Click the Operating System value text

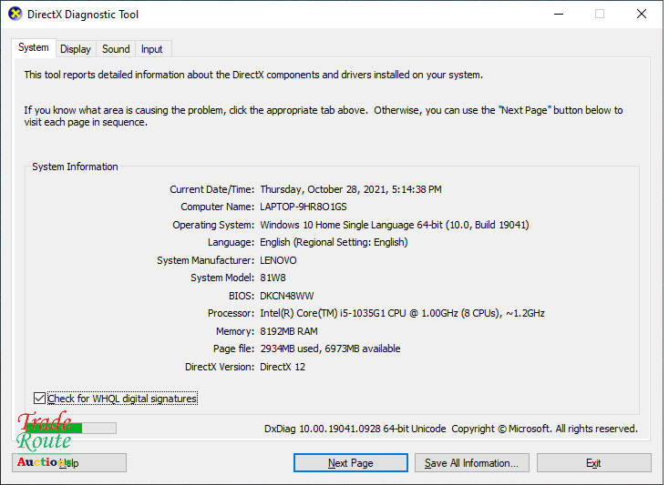point(394,225)
